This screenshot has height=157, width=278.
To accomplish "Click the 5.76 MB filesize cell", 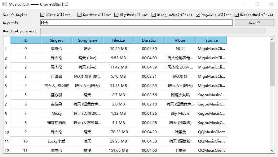I will (118, 76).
